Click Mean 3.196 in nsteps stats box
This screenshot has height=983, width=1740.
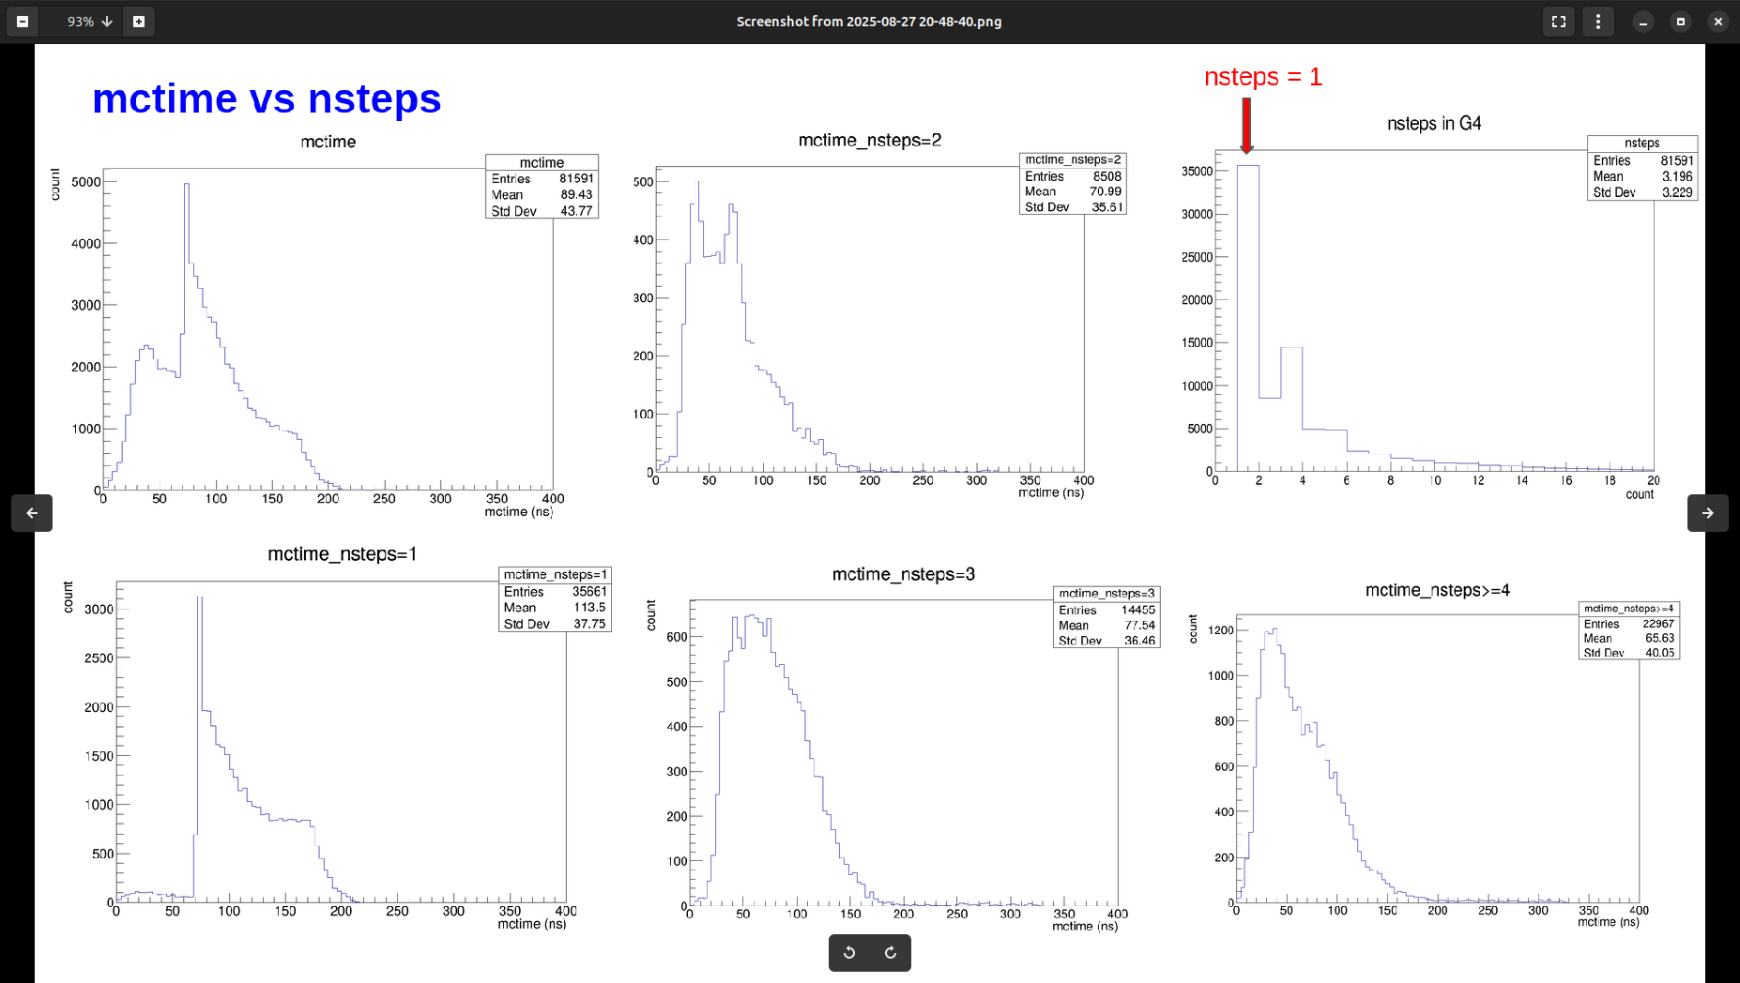(x=1642, y=176)
